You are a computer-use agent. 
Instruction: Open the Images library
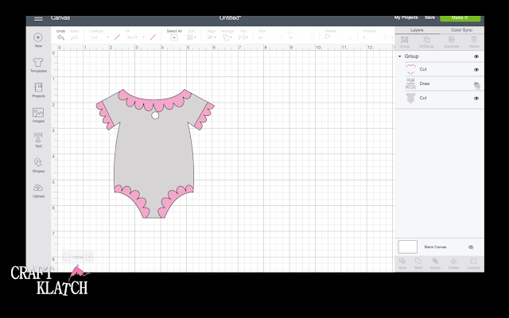(38, 115)
